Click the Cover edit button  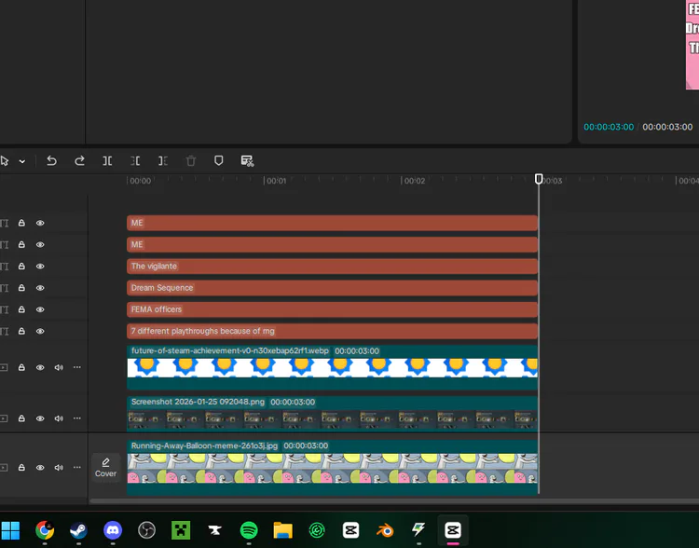105,468
